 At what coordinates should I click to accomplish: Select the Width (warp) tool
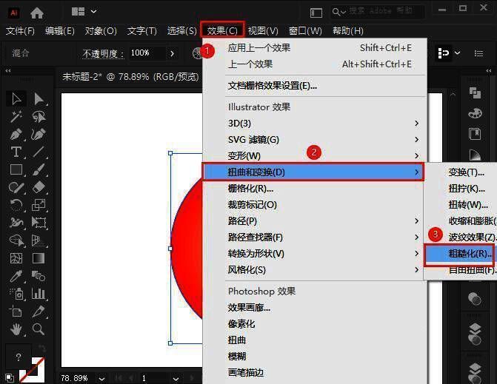(x=16, y=223)
